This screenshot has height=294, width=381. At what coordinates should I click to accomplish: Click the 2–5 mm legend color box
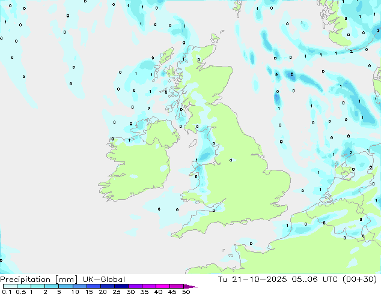click(52, 286)
